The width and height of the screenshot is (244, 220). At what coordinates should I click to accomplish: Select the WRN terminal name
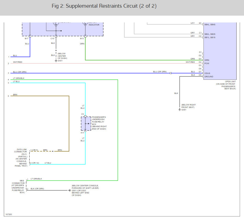pyautogui.click(x=207, y=60)
